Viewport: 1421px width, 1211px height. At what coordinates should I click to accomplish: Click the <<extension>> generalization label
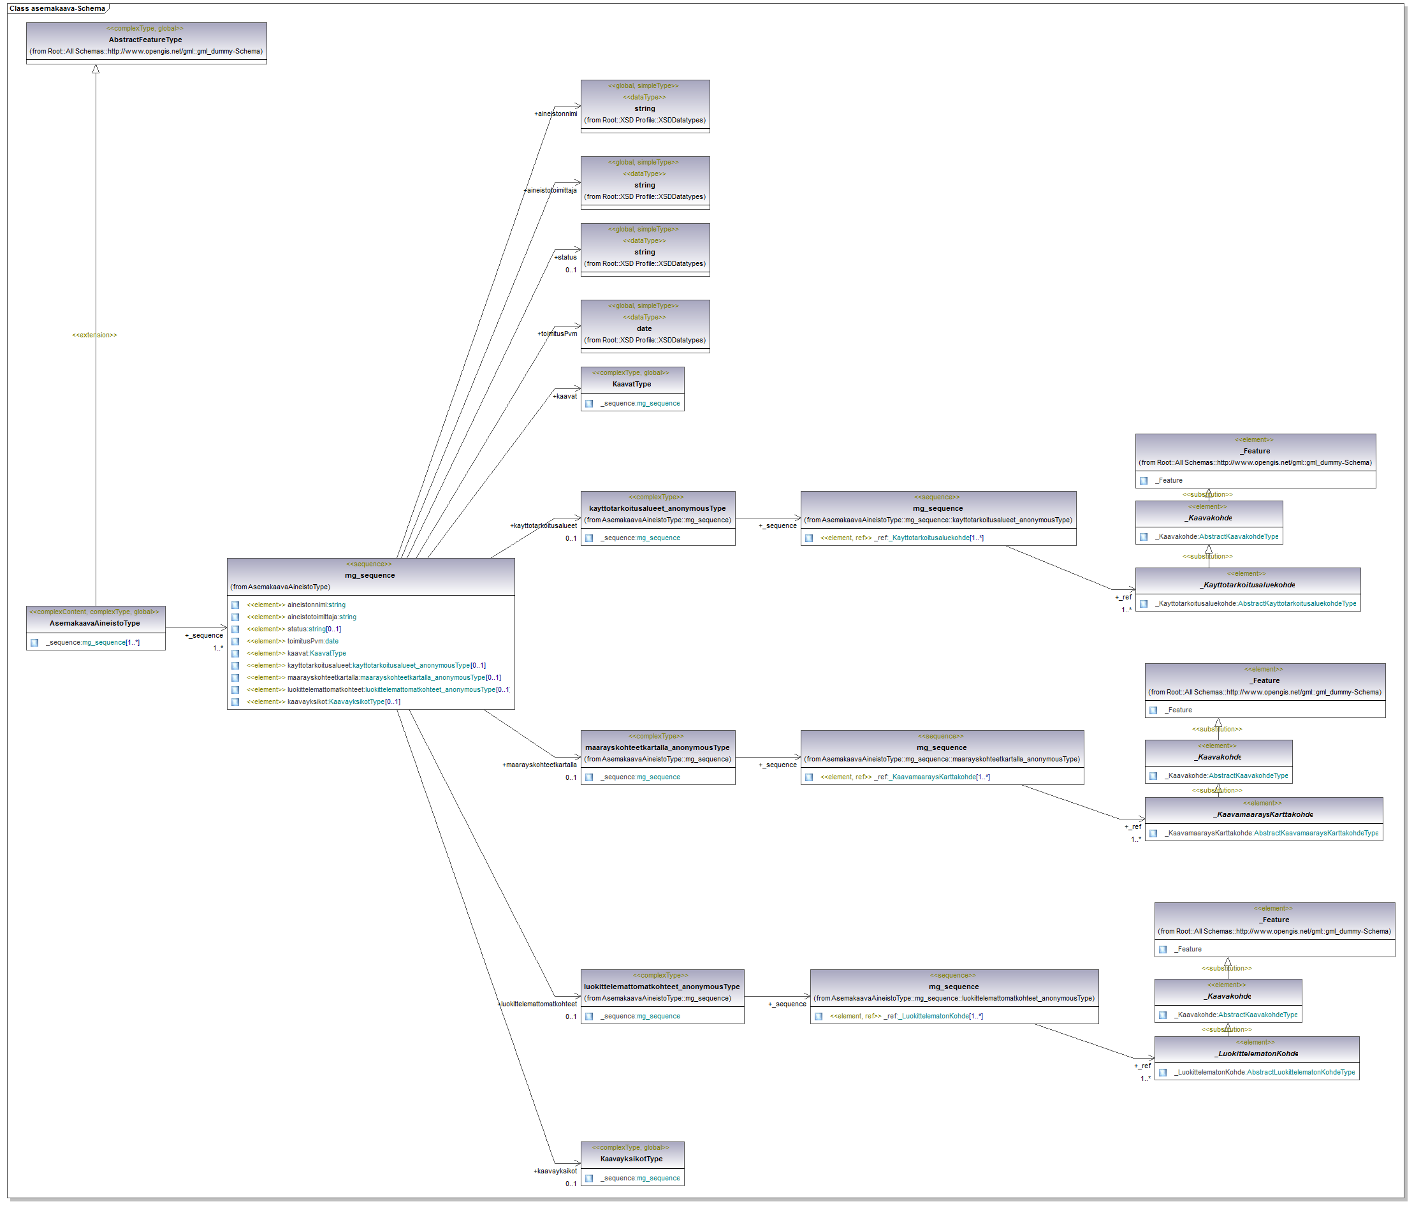point(94,335)
